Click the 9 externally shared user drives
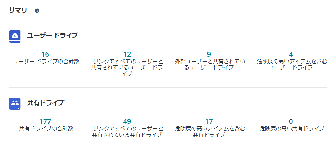 click(209, 54)
